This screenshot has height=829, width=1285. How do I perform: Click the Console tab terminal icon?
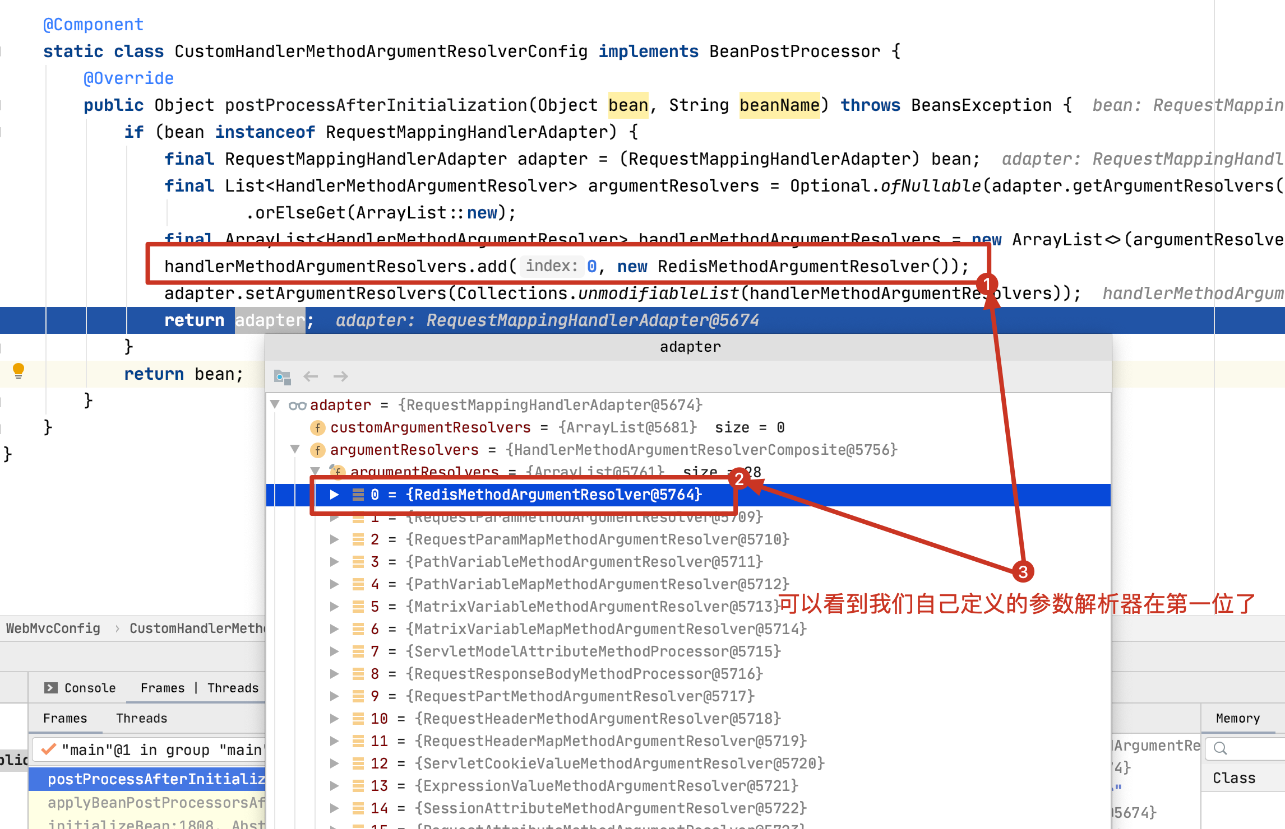[51, 688]
